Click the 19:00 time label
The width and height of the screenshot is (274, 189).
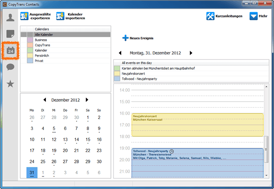coord(125,148)
